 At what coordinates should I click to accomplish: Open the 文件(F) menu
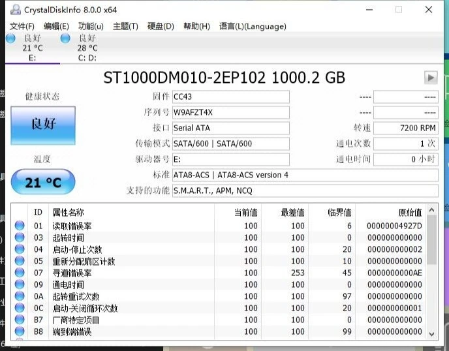click(22, 26)
